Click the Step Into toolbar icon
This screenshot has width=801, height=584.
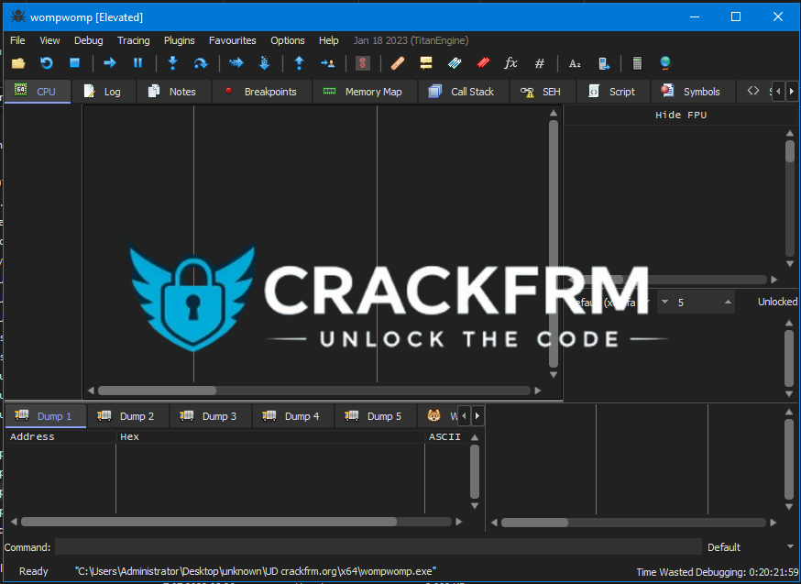click(x=172, y=63)
